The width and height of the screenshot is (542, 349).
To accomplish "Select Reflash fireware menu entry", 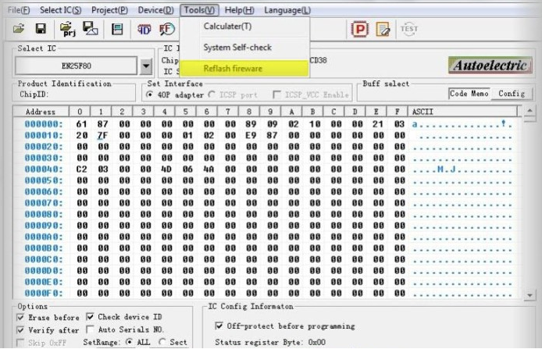I will coord(244,69).
